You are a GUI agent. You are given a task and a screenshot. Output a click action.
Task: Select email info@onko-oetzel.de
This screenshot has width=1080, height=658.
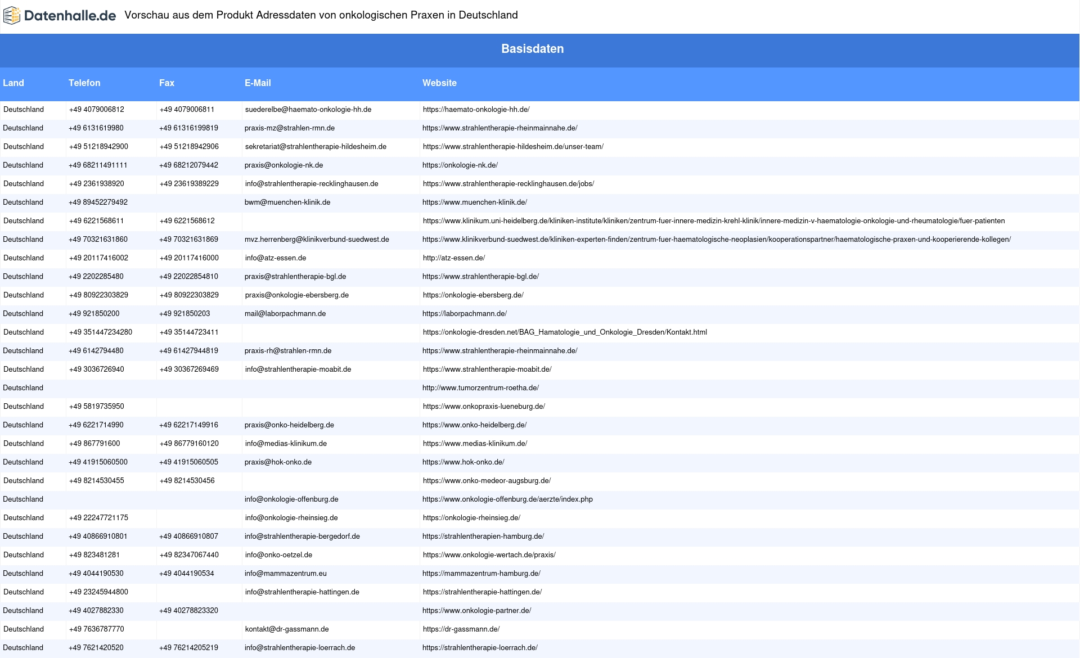pos(278,555)
